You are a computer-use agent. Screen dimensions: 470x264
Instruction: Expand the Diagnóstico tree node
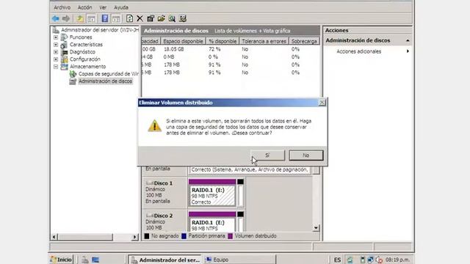point(56,52)
